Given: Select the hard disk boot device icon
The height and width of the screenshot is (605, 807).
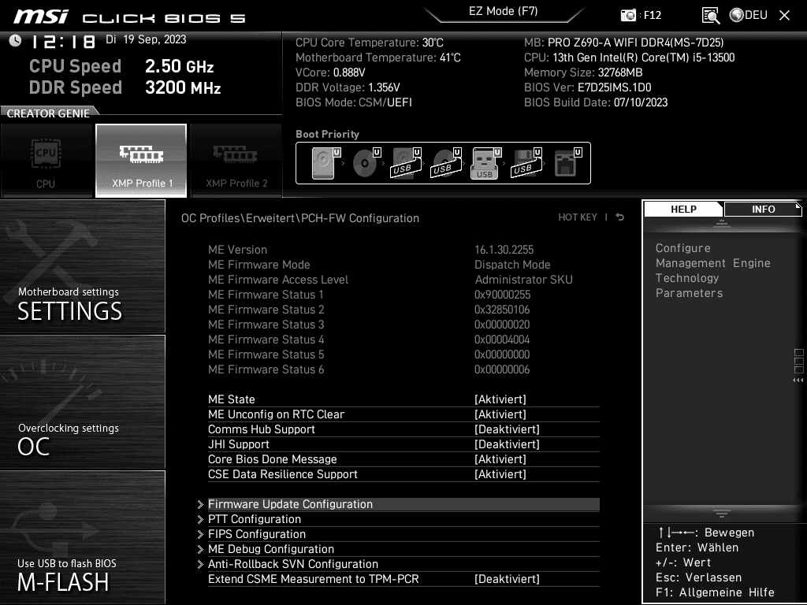Looking at the screenshot, I should tap(325, 162).
